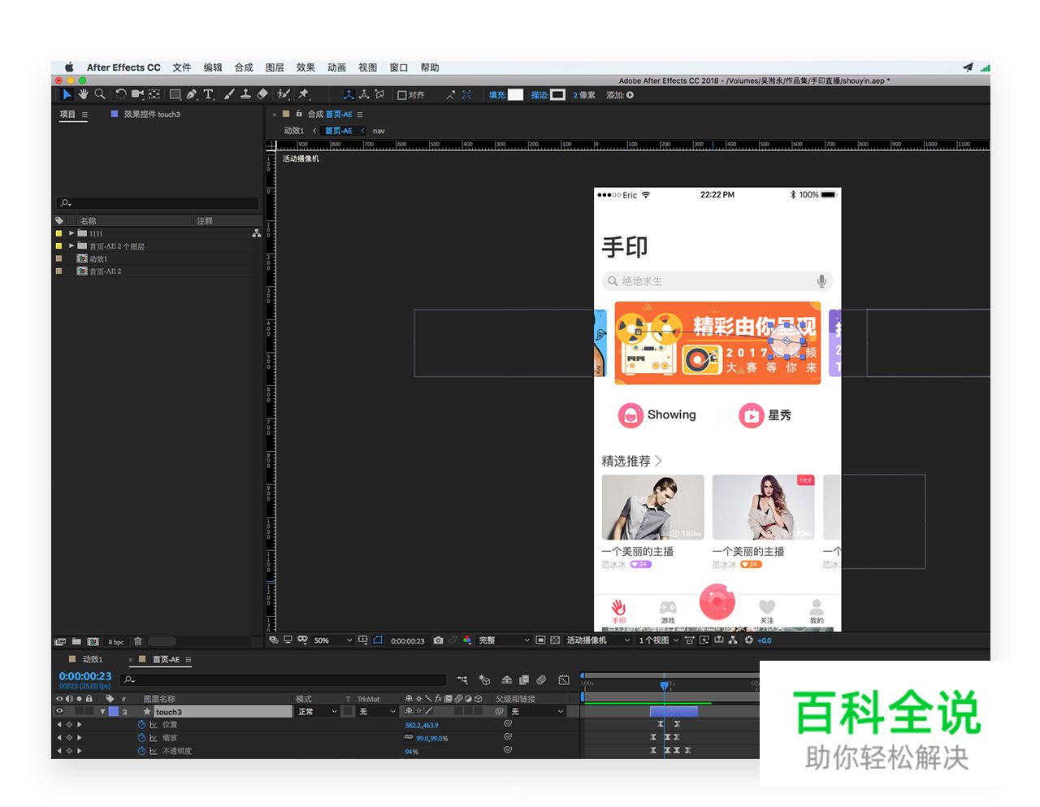Switch to the 效果控件 touch3 panel tab
1040x807 pixels.
coord(152,115)
